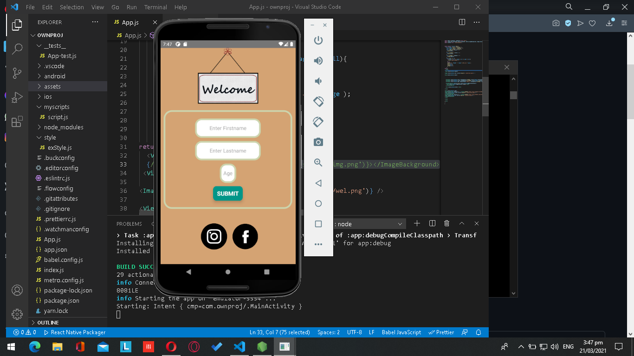Tap the SUBMIT button in the app
The image size is (634, 356).
tap(228, 194)
